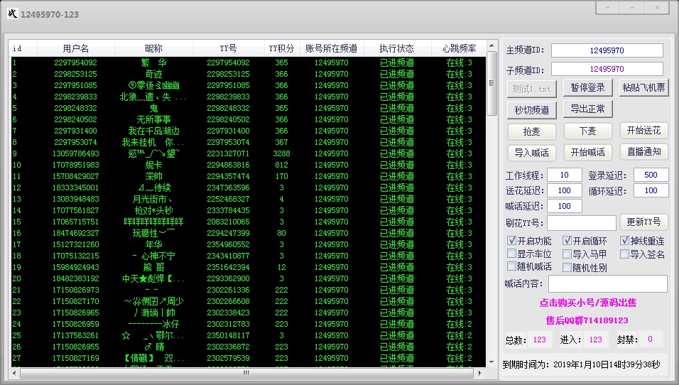The image size is (679, 385).
Task: Click the 循环延迟 value field
Action: click(x=651, y=190)
